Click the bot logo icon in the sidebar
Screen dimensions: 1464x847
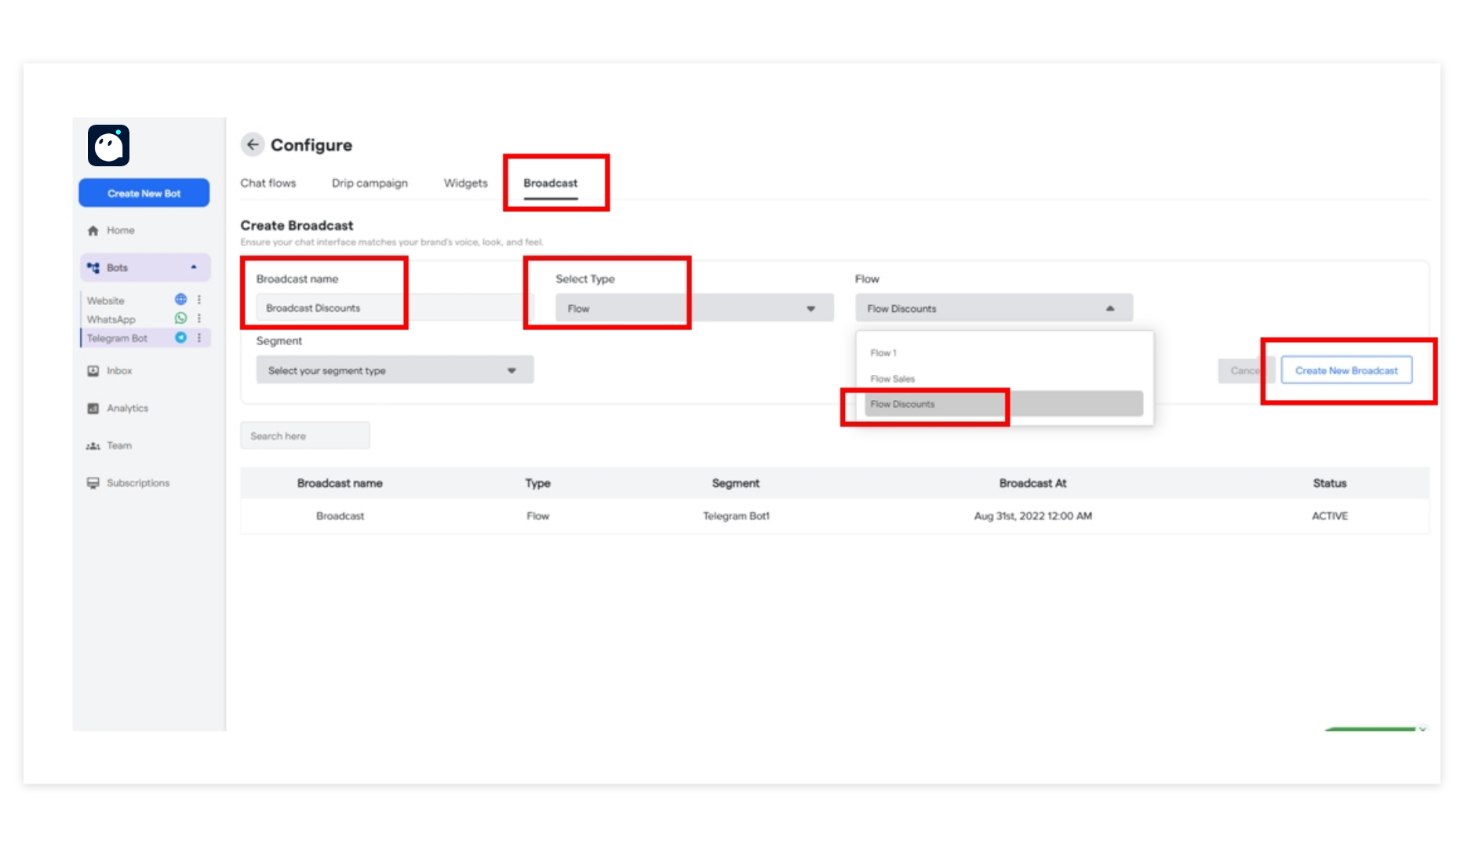tap(108, 145)
